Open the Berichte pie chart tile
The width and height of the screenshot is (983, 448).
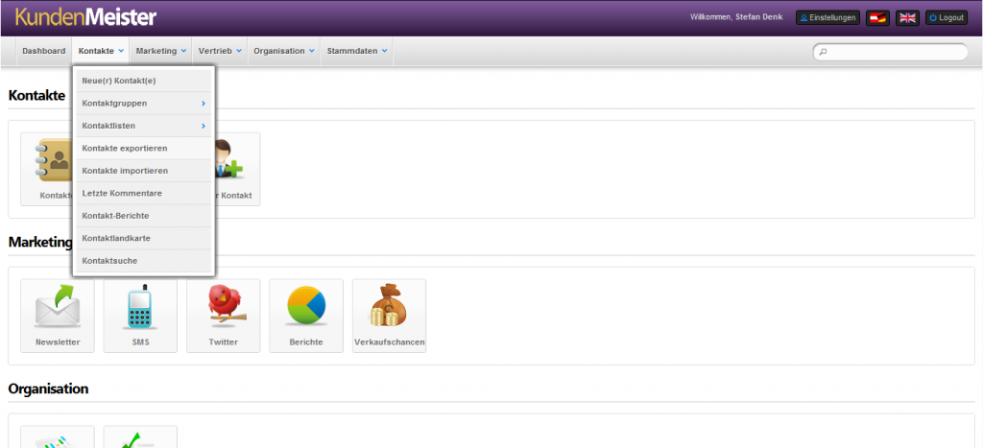click(306, 316)
